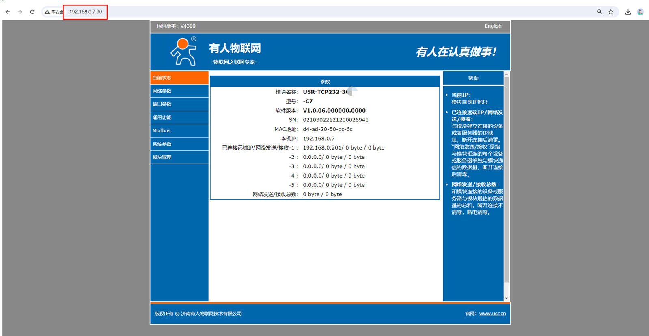Open the 端口参数 settings page
The width and height of the screenshot is (649, 336).
tap(179, 104)
